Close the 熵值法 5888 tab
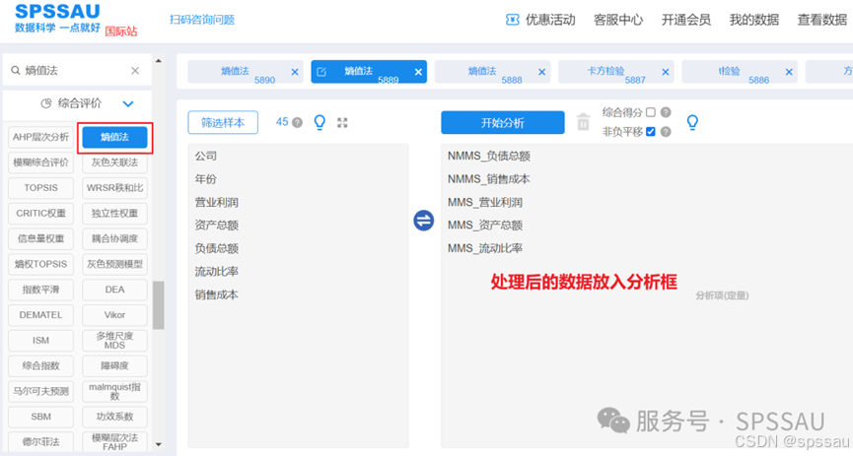Viewport: 853px width, 456px height. click(541, 72)
